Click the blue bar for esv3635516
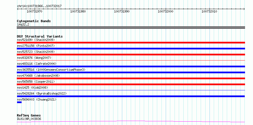This screenshot has height=125, width=253. coord(131,72)
